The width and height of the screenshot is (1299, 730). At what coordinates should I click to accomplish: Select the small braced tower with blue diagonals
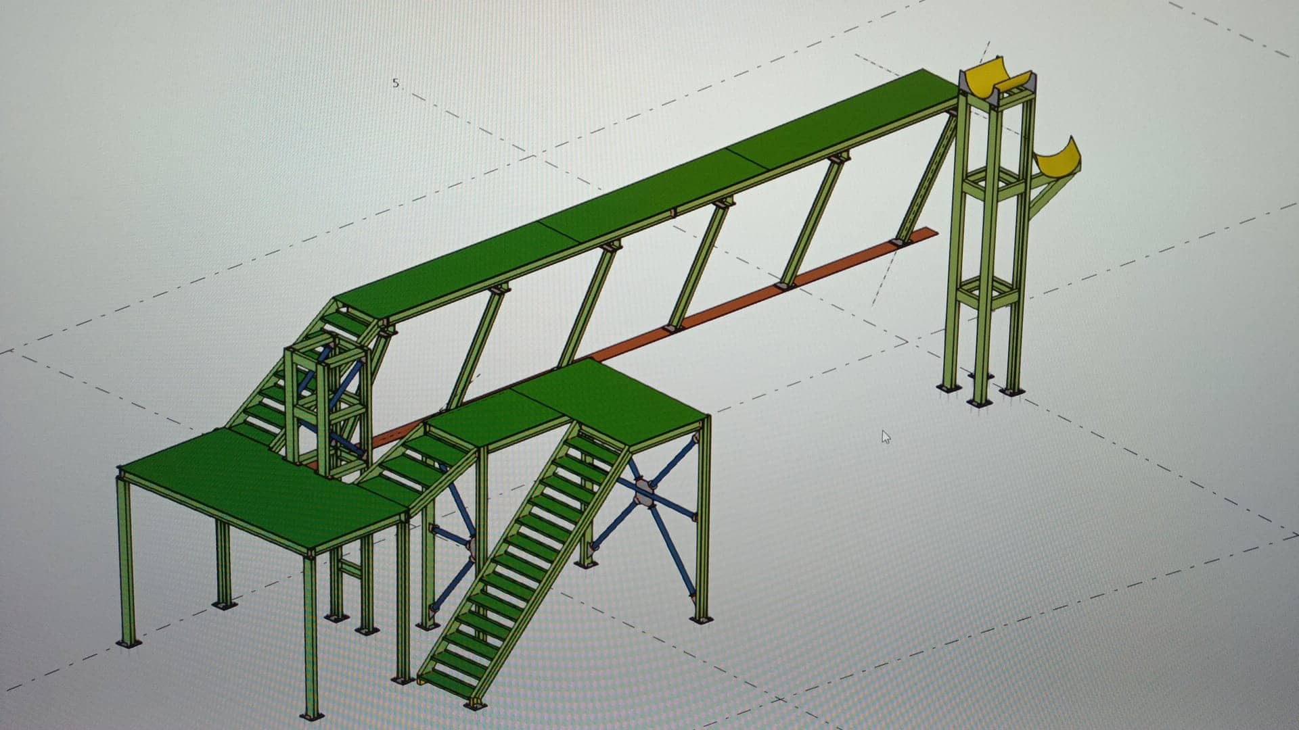pyautogui.click(x=329, y=406)
